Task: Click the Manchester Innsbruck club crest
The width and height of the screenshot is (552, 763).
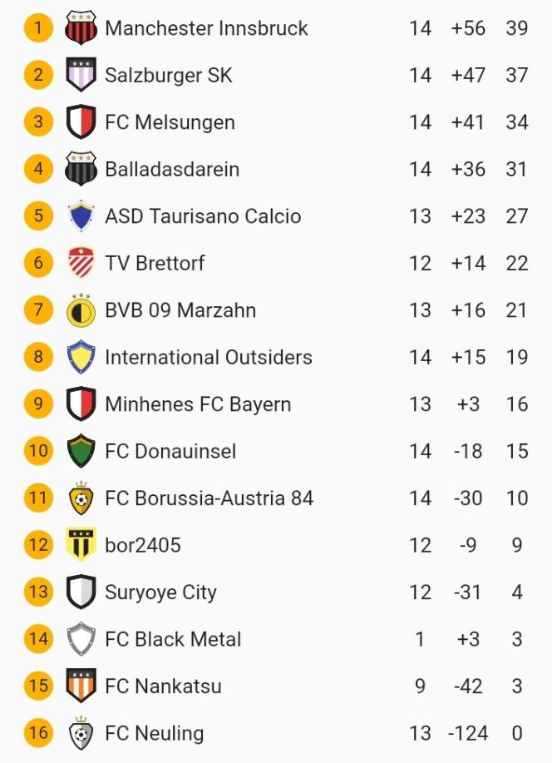Action: [81, 28]
